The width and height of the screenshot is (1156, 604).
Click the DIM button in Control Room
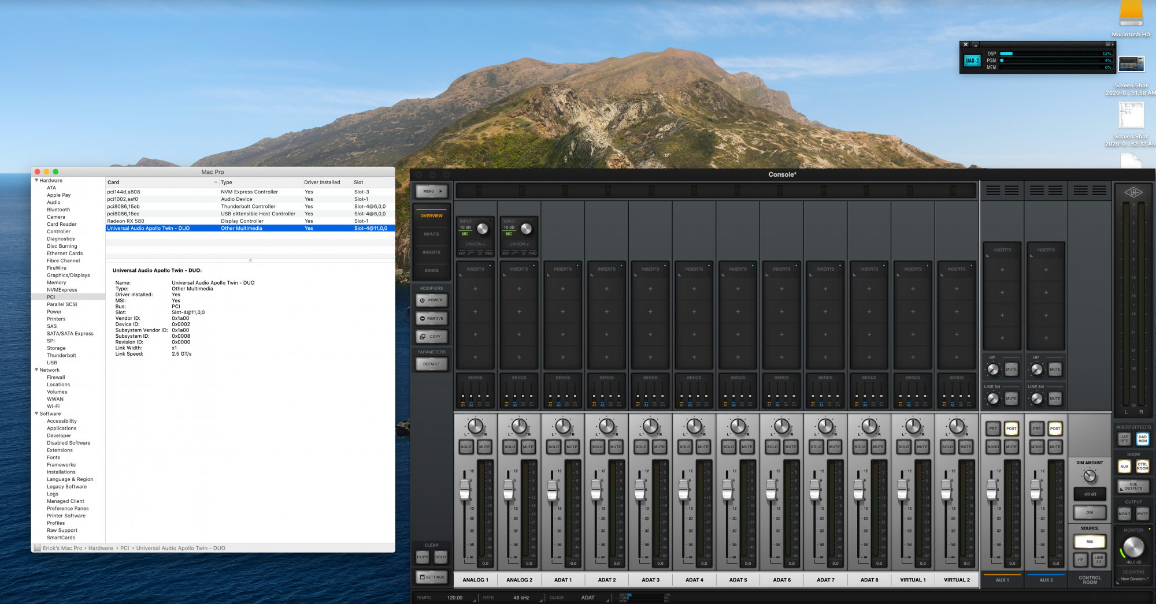point(1090,512)
